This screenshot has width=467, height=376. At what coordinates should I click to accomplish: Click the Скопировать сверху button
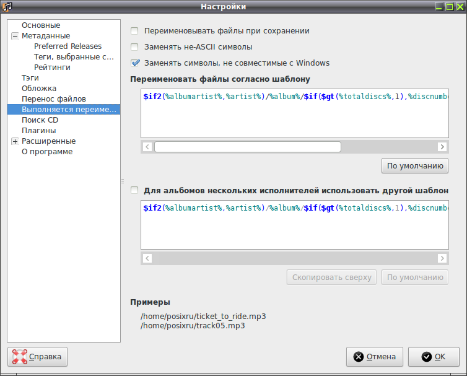pos(331,277)
